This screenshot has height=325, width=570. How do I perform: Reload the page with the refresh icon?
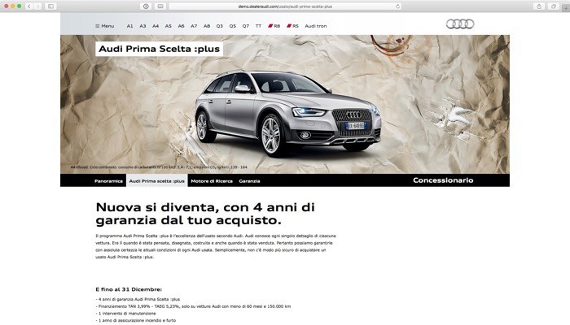[x=397, y=6]
